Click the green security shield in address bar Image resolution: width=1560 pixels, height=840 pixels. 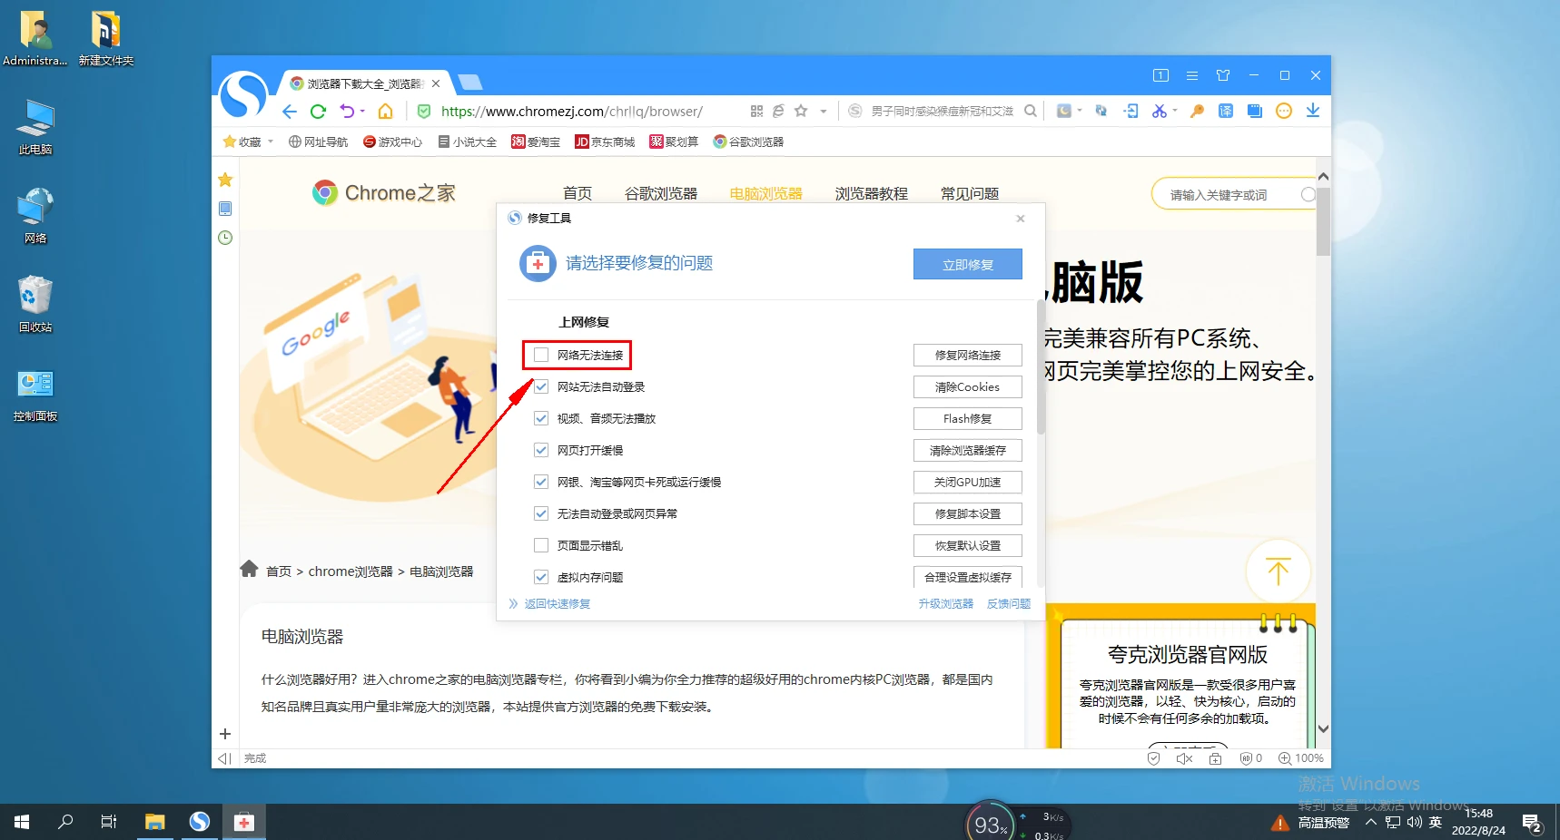[424, 112]
